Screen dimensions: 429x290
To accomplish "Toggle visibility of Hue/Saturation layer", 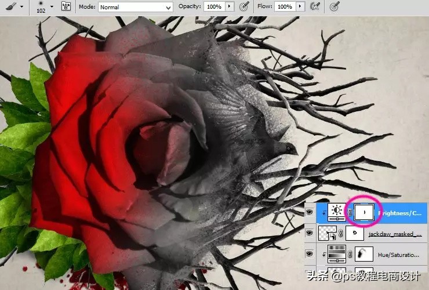I will (x=310, y=253).
